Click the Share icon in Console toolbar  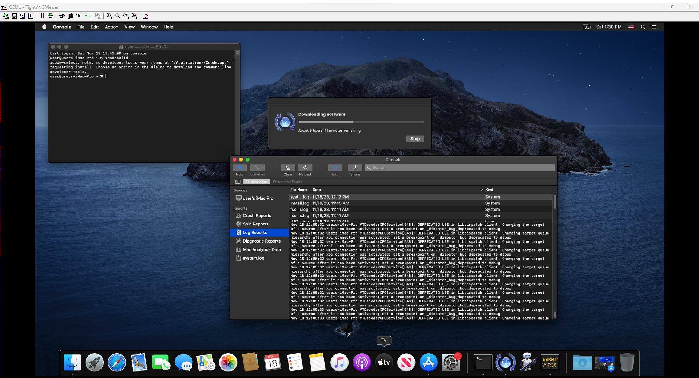[355, 168]
